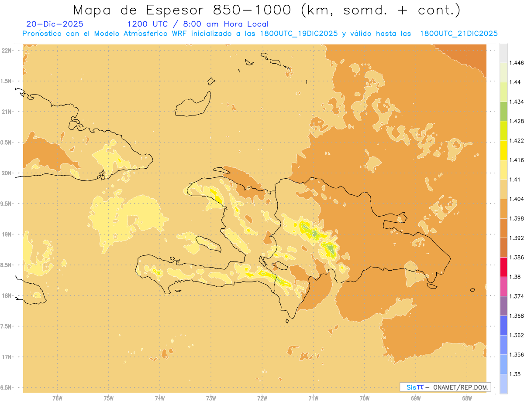This screenshot has height=404, width=524.
Task: Select the tan legend band between 1.404 and 1.41
Action: [503, 189]
